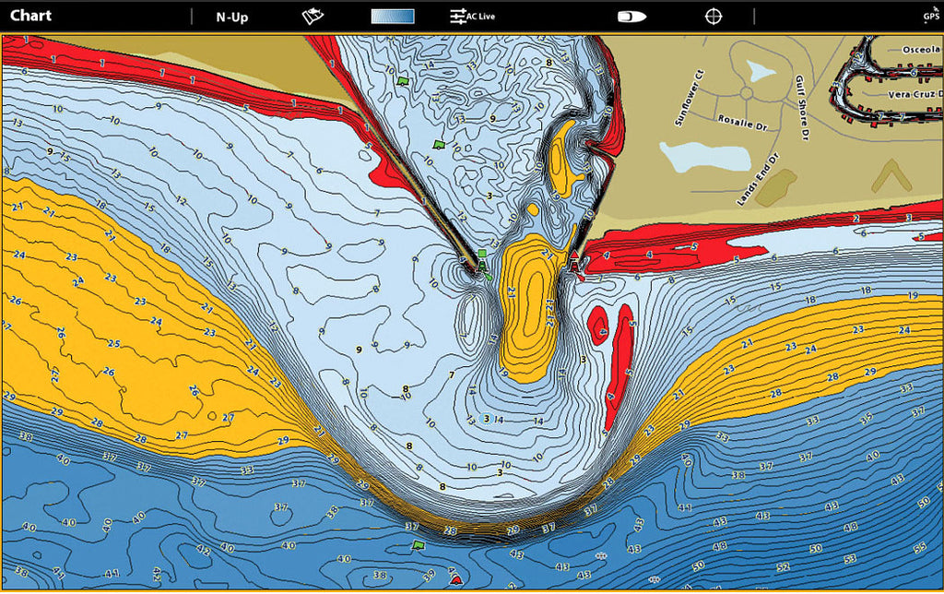
Task: Open the AC Live settings label
Action: tap(481, 17)
